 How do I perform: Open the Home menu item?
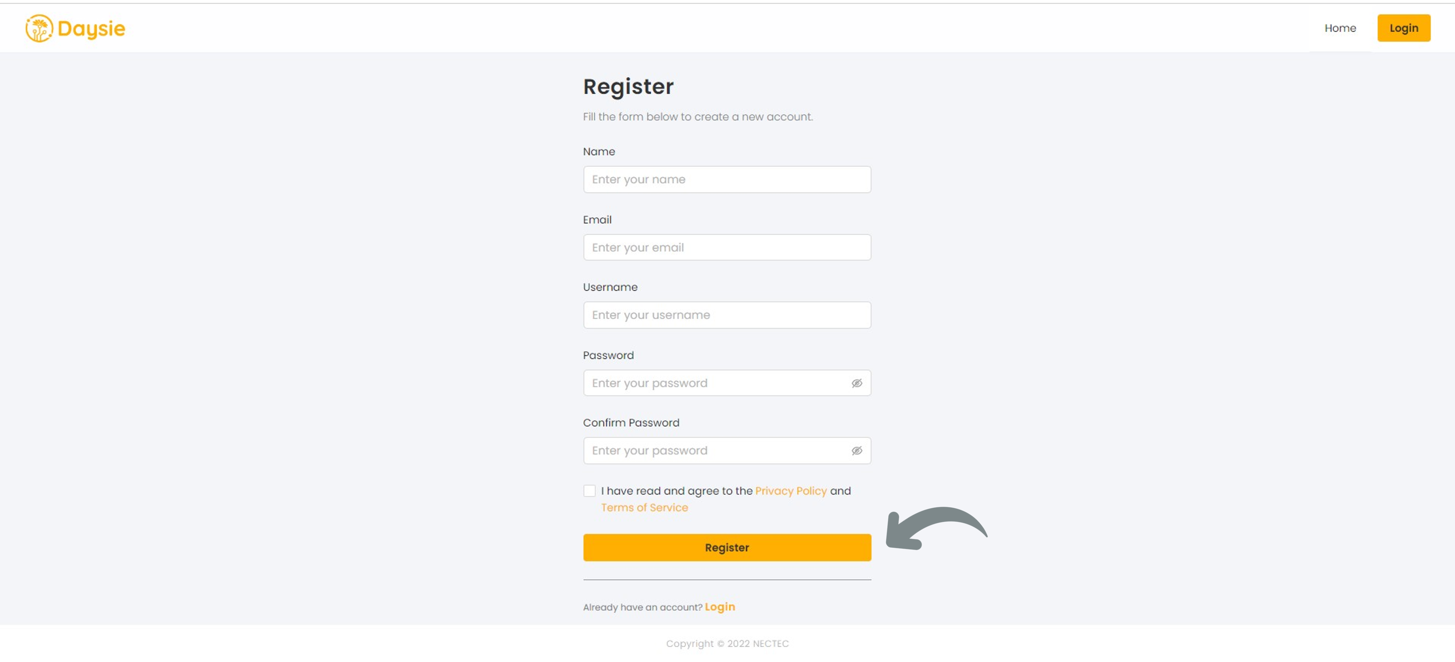point(1340,28)
